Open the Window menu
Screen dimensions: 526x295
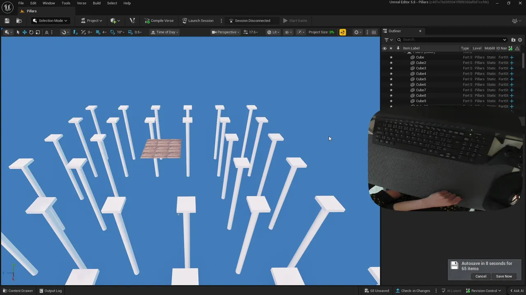point(48,3)
